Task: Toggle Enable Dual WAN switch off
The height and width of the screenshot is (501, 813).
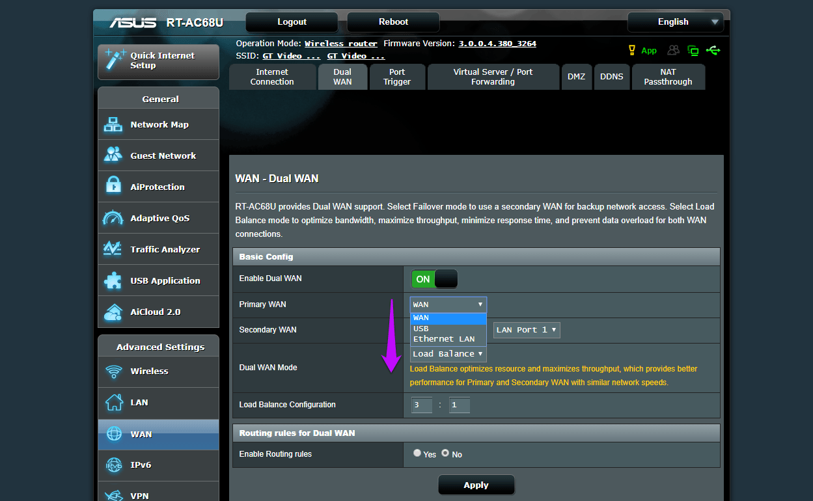Action: [x=434, y=279]
